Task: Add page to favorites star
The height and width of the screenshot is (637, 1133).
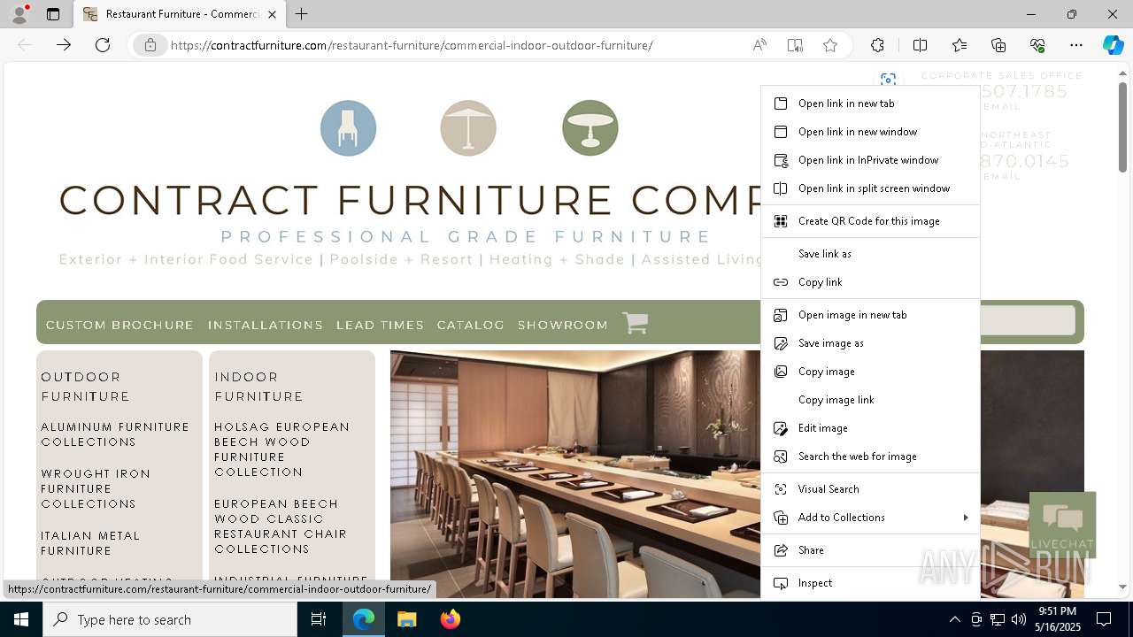Action: coord(830,45)
